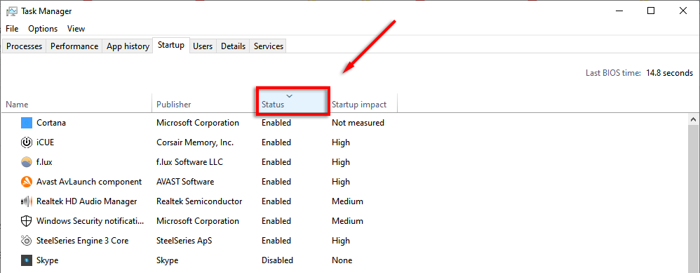Switch to the Users tab
This screenshot has height=273, width=700.
[x=203, y=46]
